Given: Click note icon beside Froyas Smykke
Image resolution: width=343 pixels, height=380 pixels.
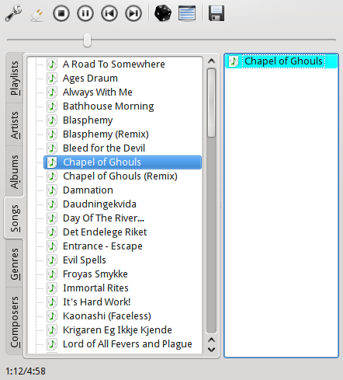Looking at the screenshot, I should click(52, 274).
